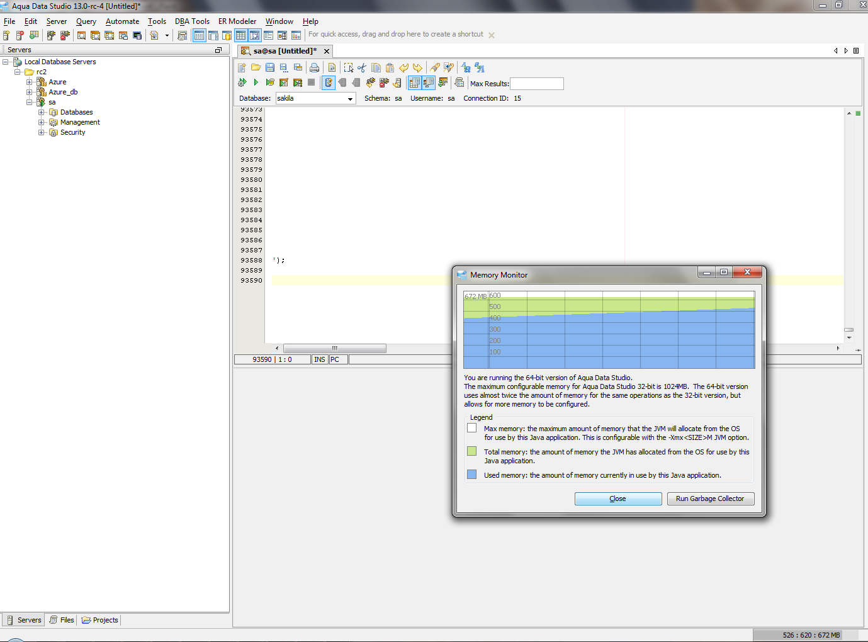Click the Run Garbage Collector button
Screen dimensions: 868x642
(710, 498)
